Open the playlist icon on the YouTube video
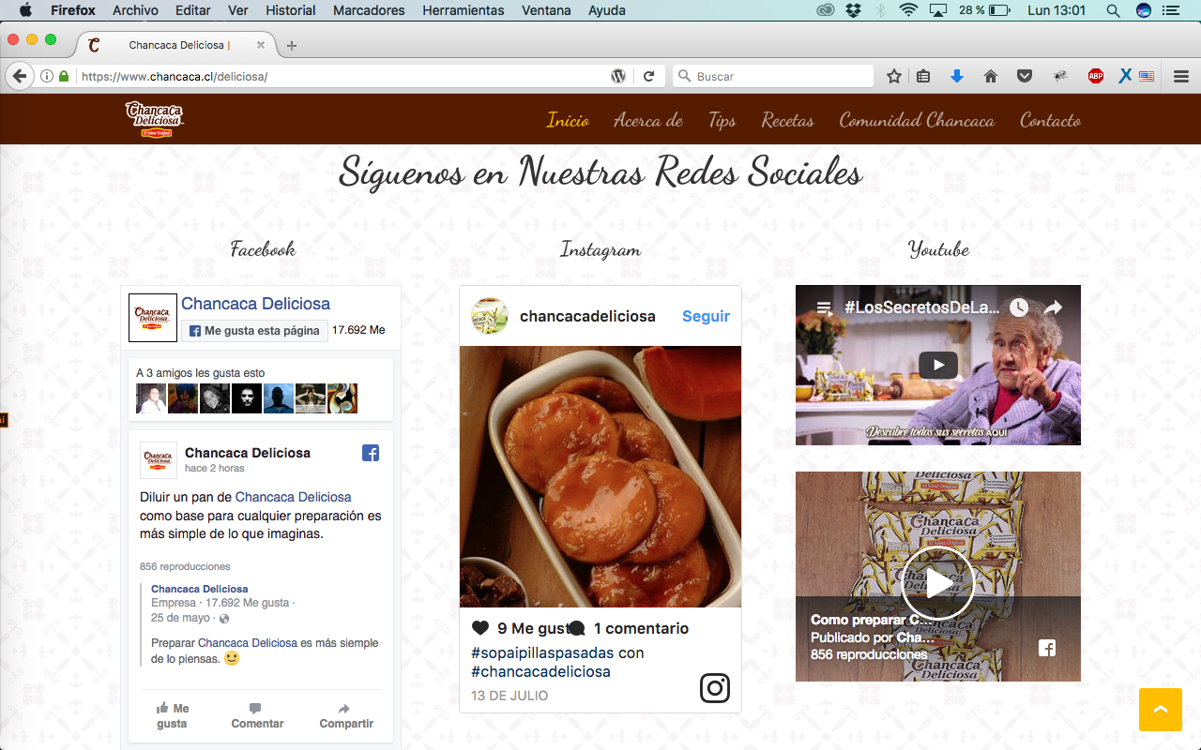The image size is (1201, 750). (824, 307)
